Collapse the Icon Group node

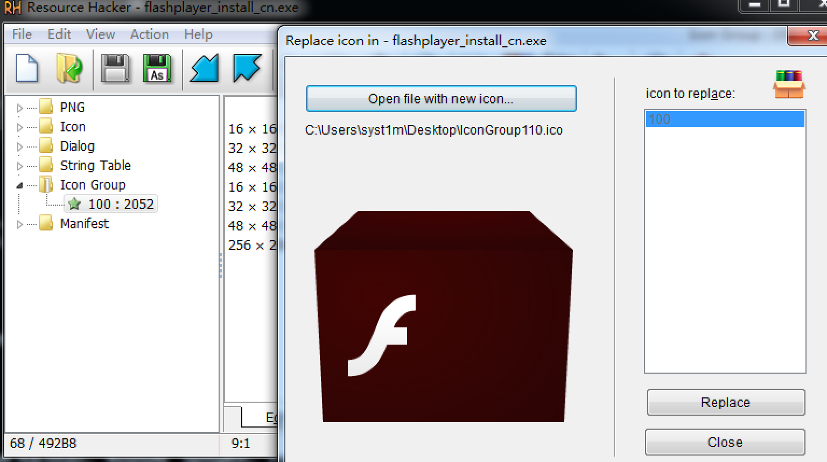[20, 185]
